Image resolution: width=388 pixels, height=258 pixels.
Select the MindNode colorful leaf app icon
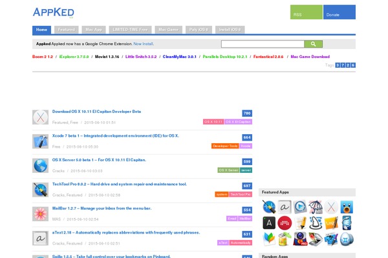(269, 239)
